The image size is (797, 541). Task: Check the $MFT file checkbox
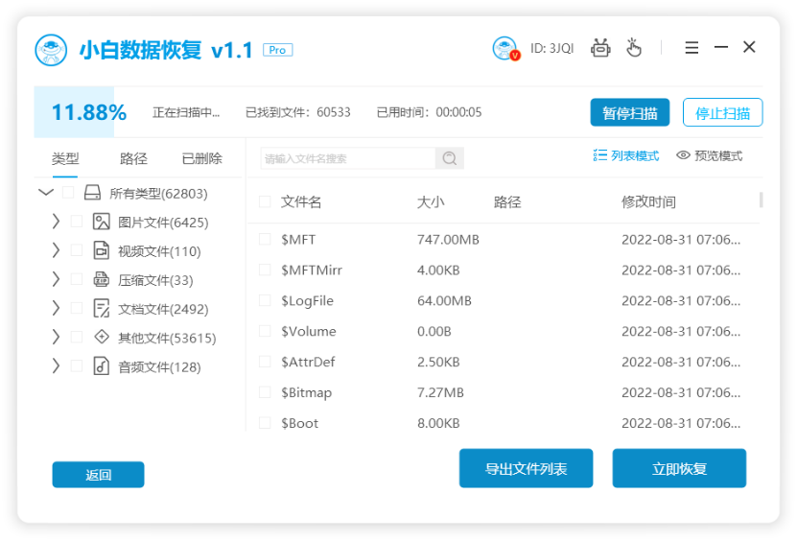coord(264,239)
